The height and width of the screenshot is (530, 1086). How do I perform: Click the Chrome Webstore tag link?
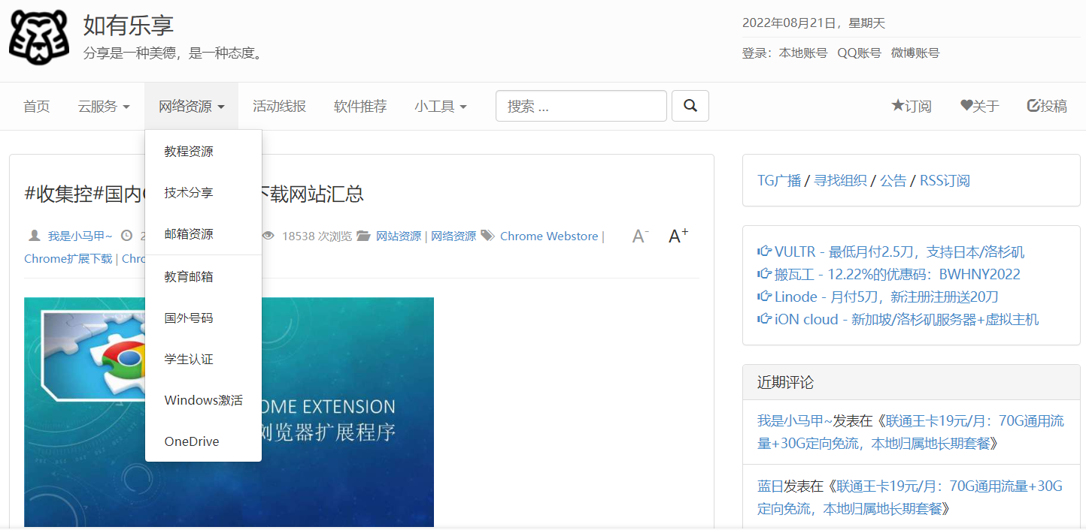(x=549, y=236)
